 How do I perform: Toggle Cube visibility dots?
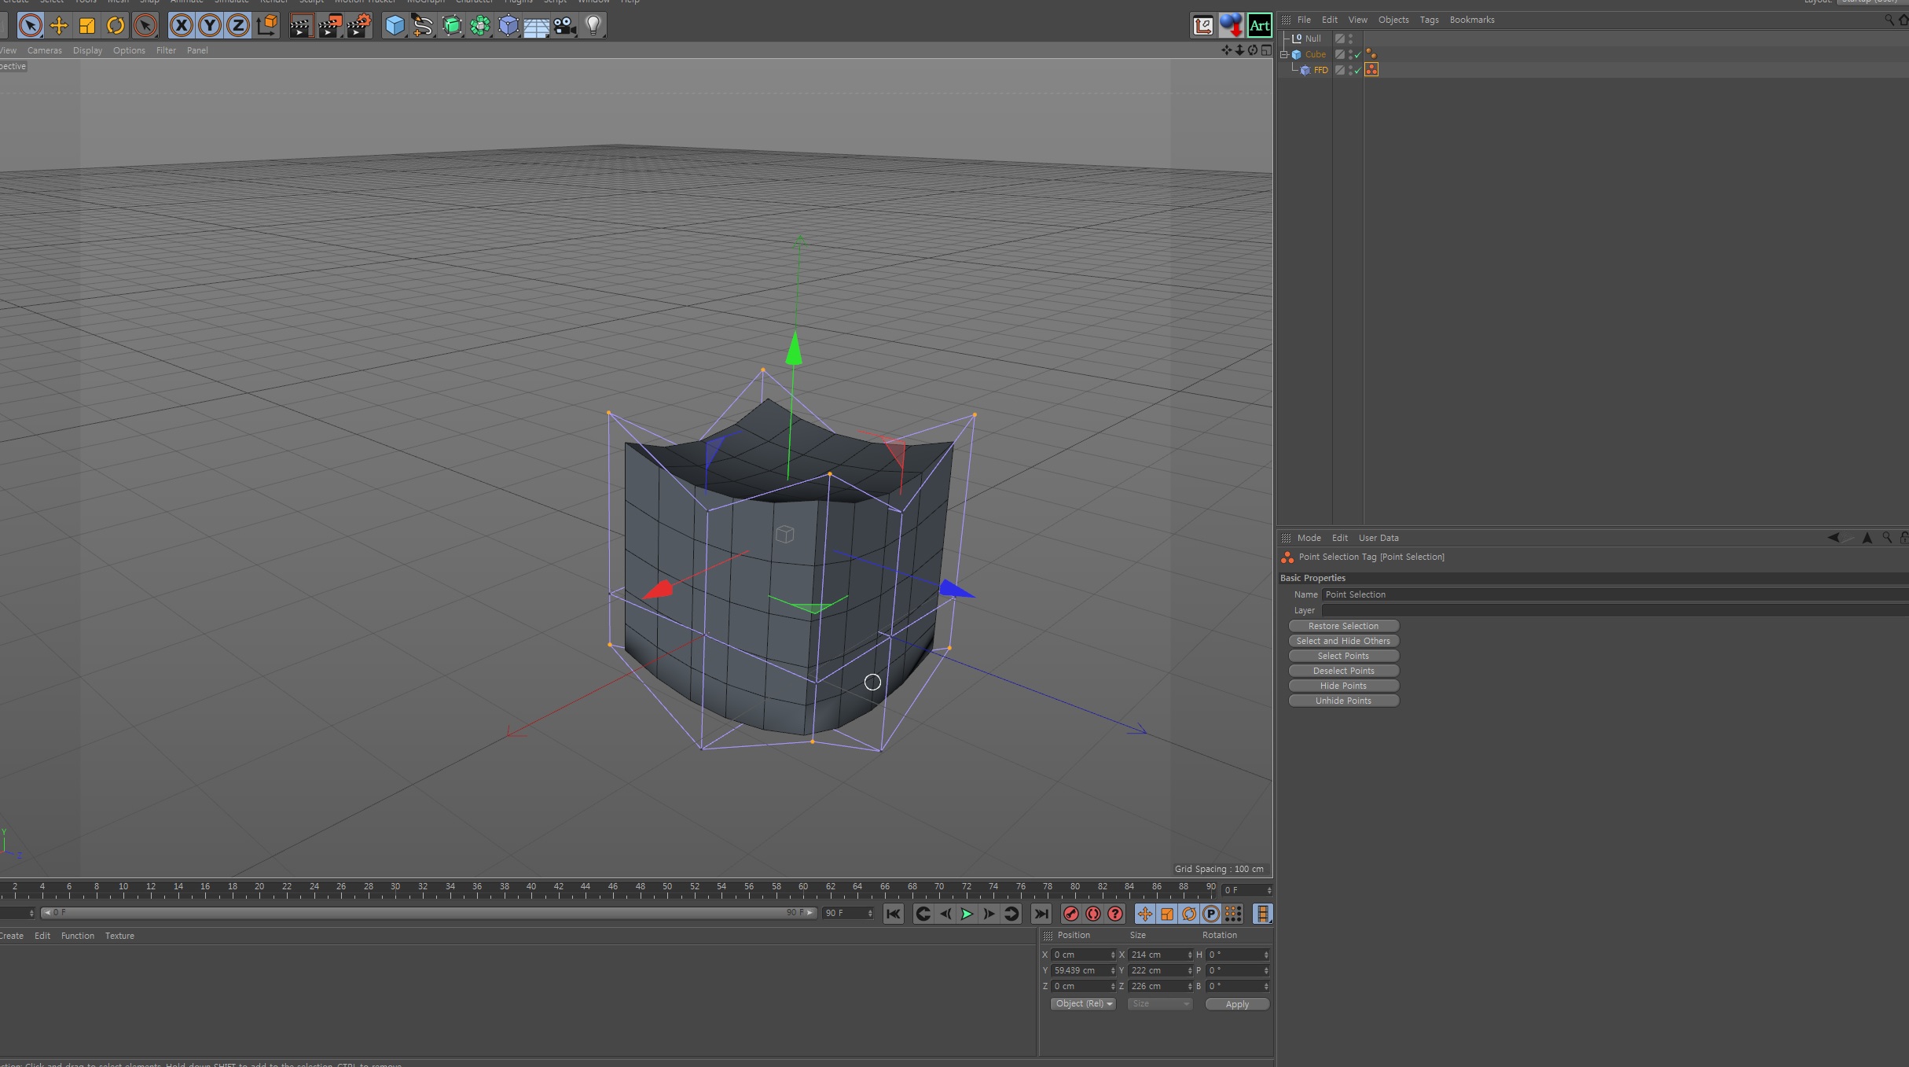(x=1350, y=54)
